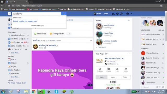Go back in browser history
167x94 pixels.
coord(2,6)
